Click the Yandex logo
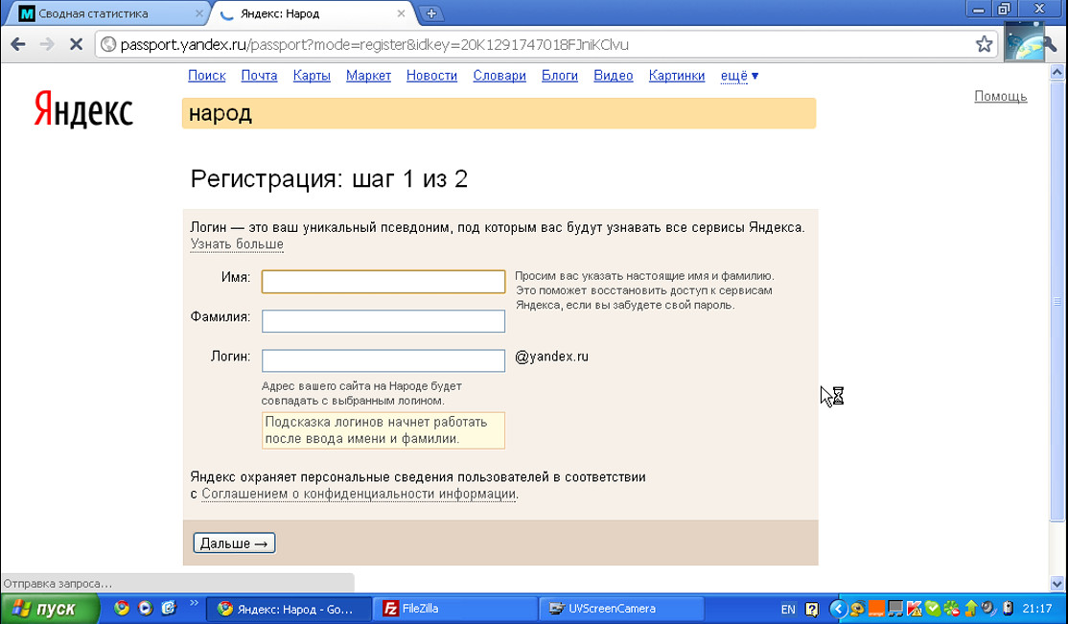This screenshot has height=624, width=1068. (x=84, y=109)
